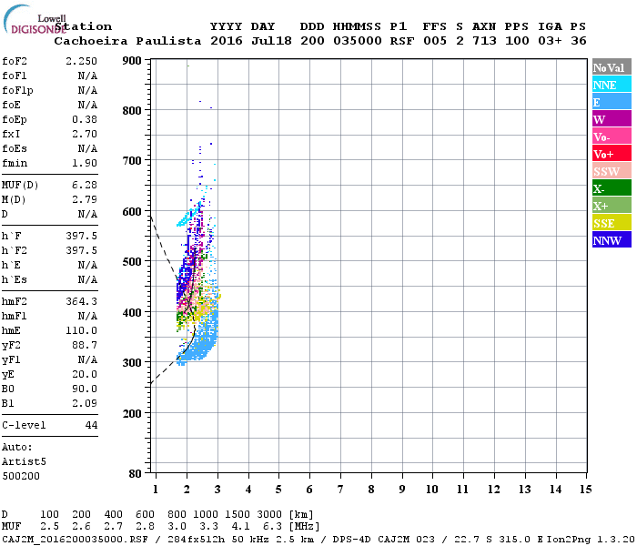Click the 10 MHz frequency axis label
Image resolution: width=637 pixels, height=546 pixels.
click(432, 490)
